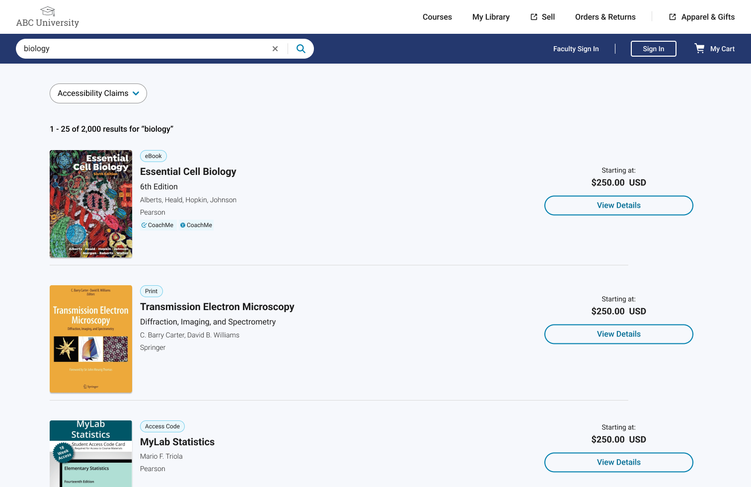The image size is (751, 487).
Task: Click the Transmission Electron Microscopy title
Action: [x=217, y=307]
